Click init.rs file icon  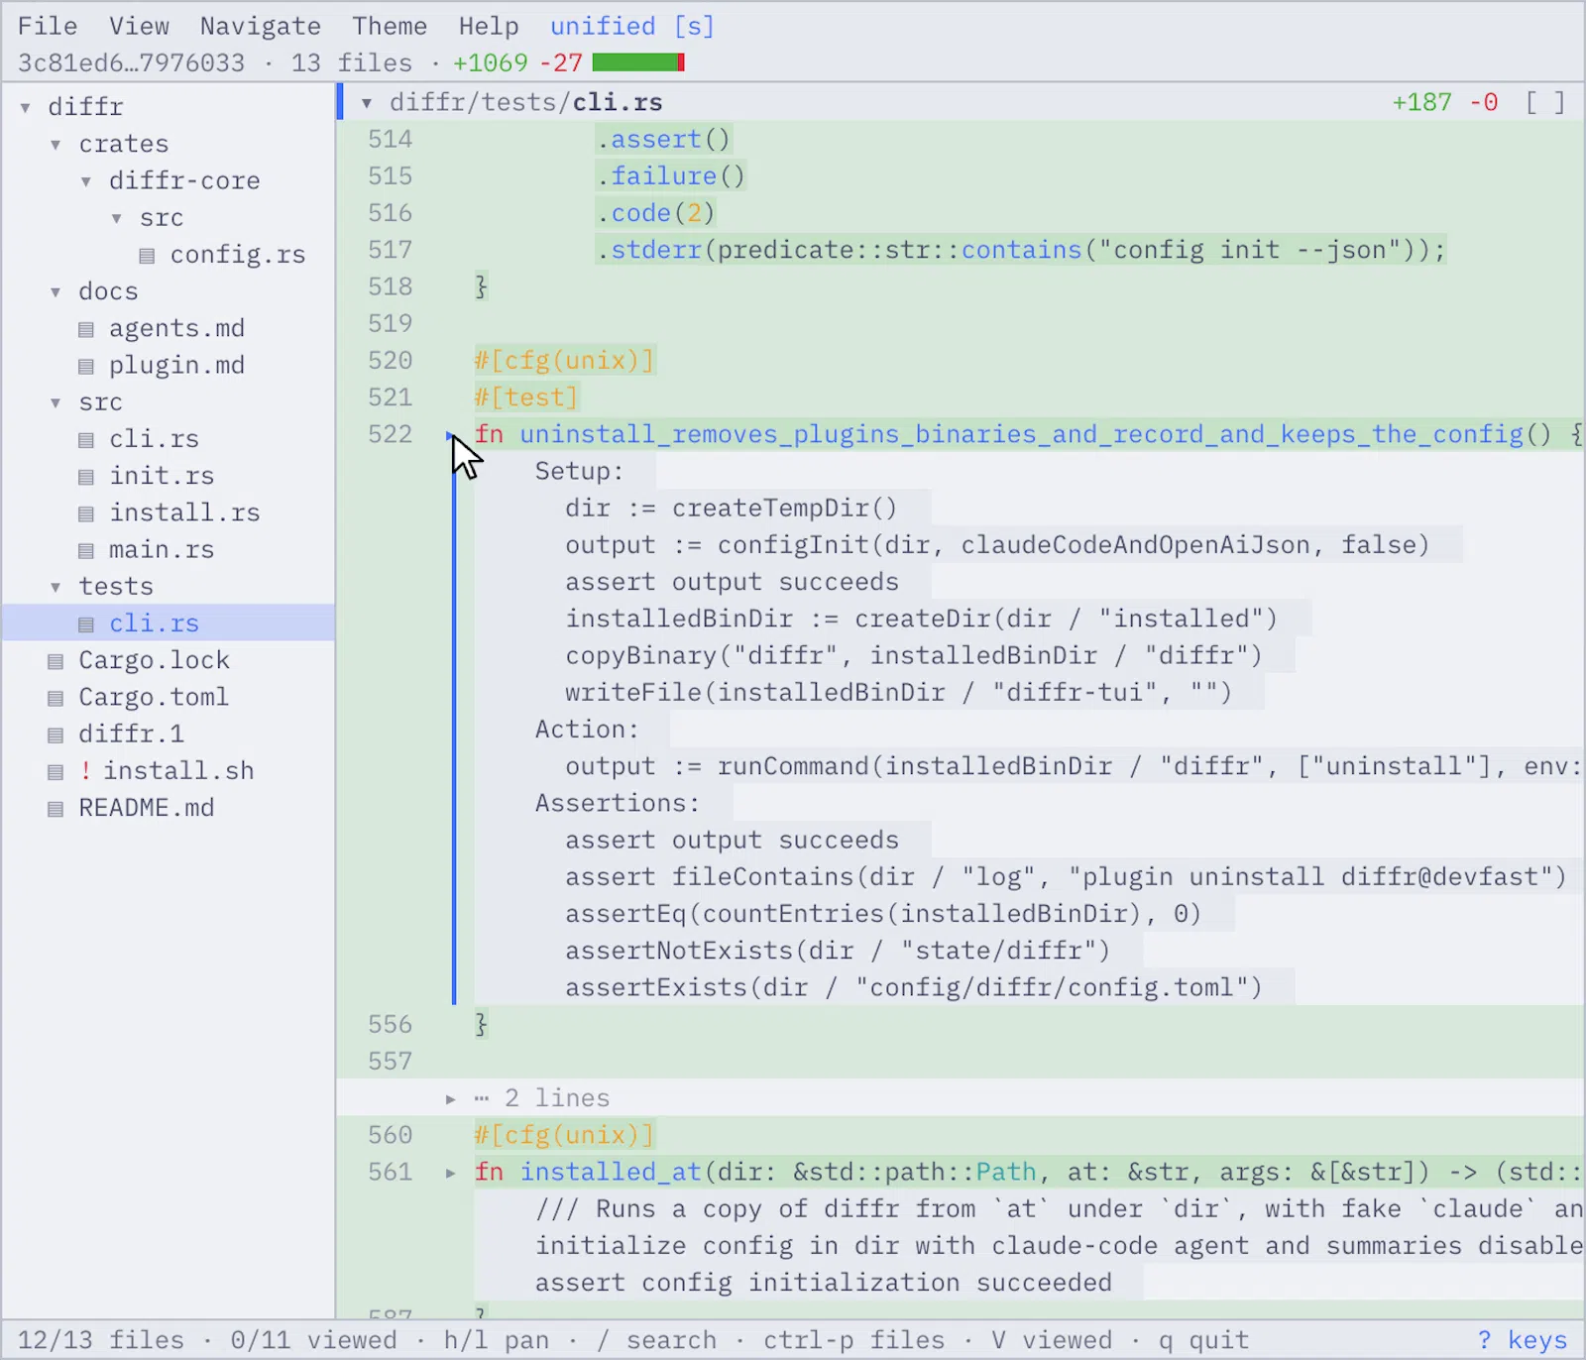coord(86,477)
